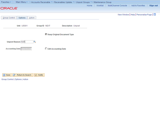Click the Return to Search button
This screenshot has width=160, height=120.
23,75
